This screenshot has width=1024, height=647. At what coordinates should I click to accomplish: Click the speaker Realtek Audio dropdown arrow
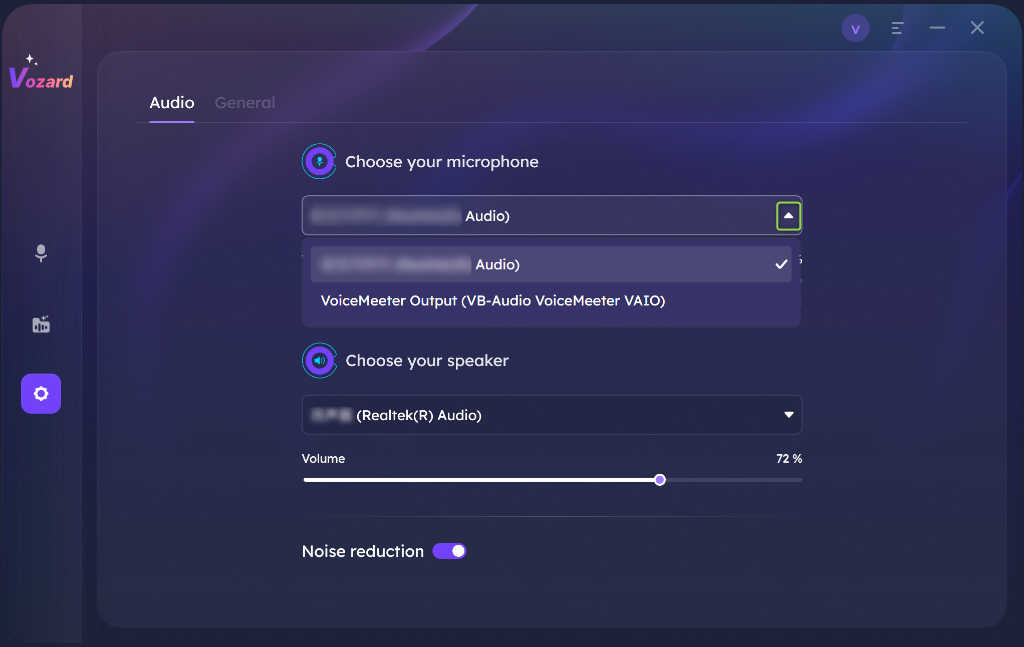pyautogui.click(x=789, y=414)
